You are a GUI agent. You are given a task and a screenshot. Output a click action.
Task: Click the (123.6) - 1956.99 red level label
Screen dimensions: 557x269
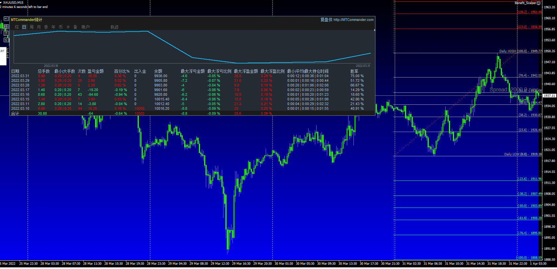coord(529,27)
